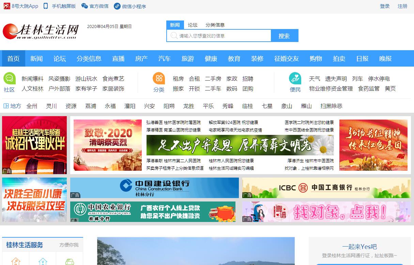Click the WeChat icon for 官方微信
Image resolution: width=414 pixels, height=265 pixels.
(x=85, y=6)
